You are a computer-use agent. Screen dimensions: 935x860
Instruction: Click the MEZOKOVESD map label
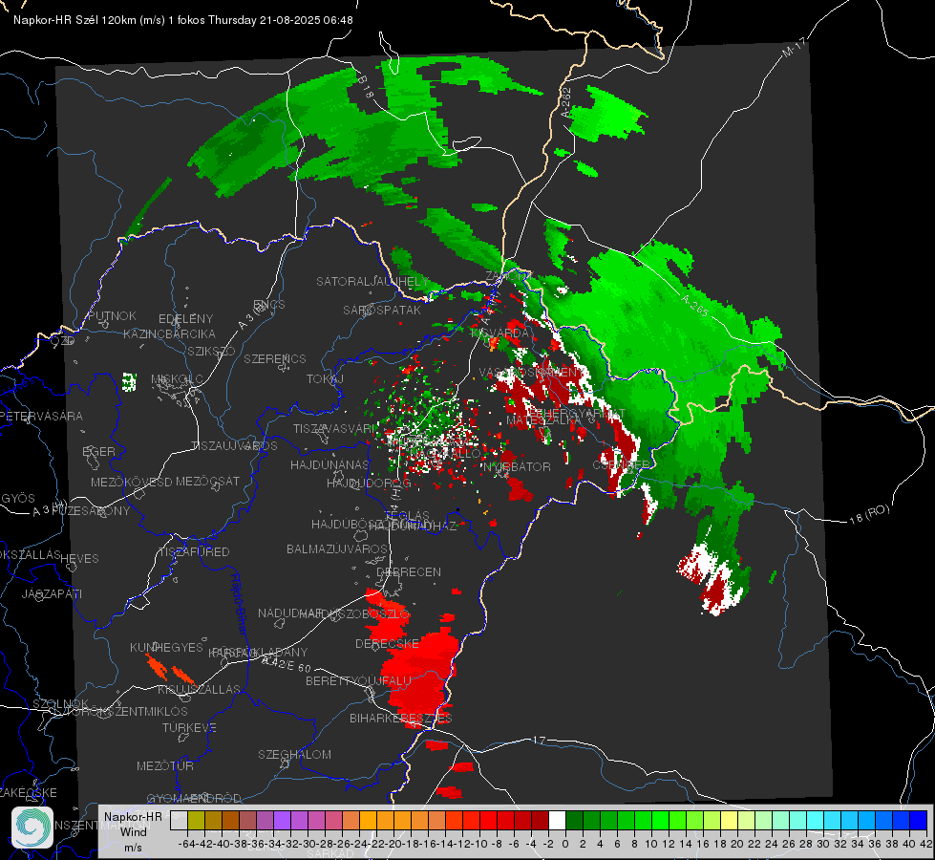132,482
